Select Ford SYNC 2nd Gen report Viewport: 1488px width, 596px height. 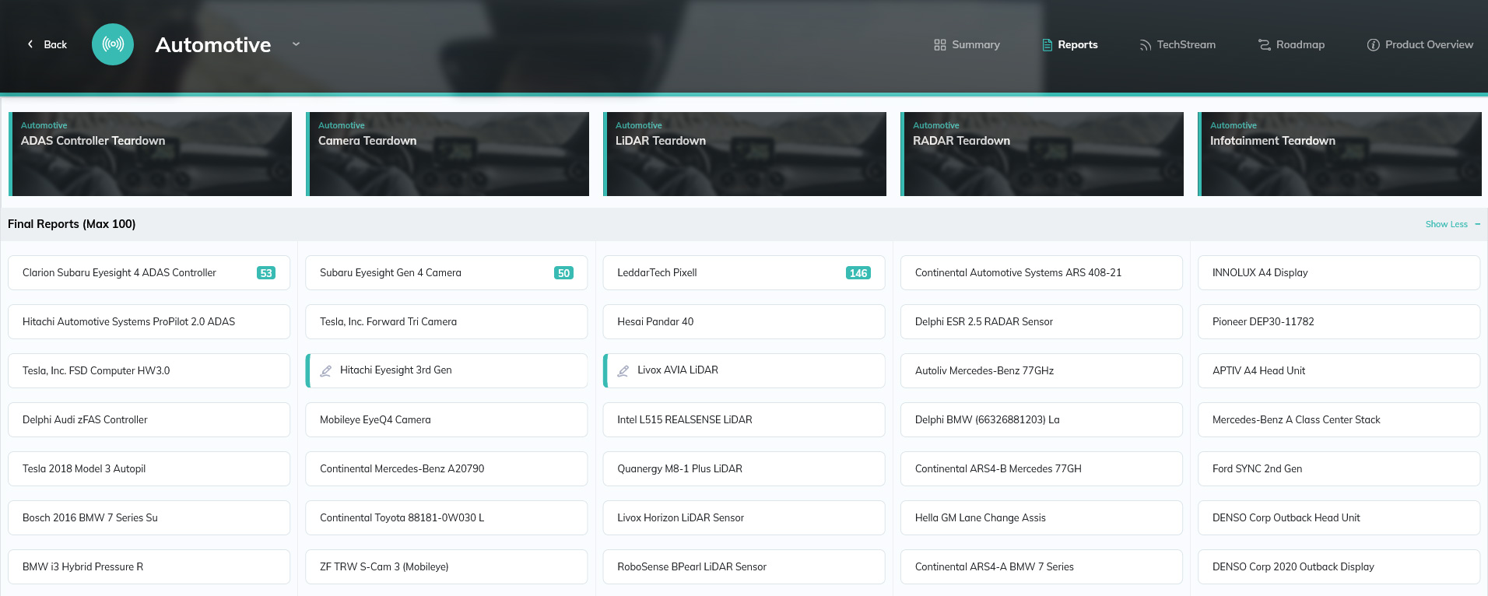coord(1339,468)
